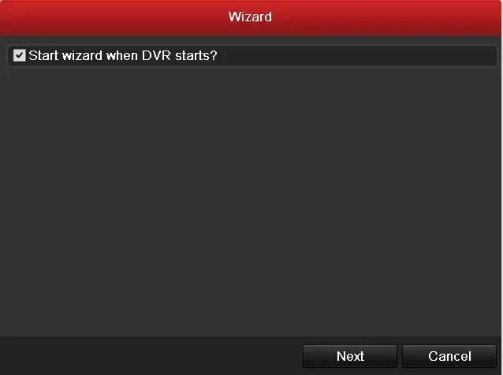Click the word 'starts?' in the label
The height and width of the screenshot is (375, 503).
196,55
